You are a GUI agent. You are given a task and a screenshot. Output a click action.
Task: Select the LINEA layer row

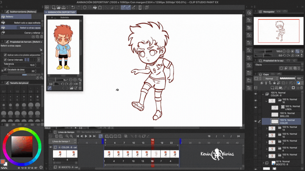pyautogui.click(x=281, y=107)
